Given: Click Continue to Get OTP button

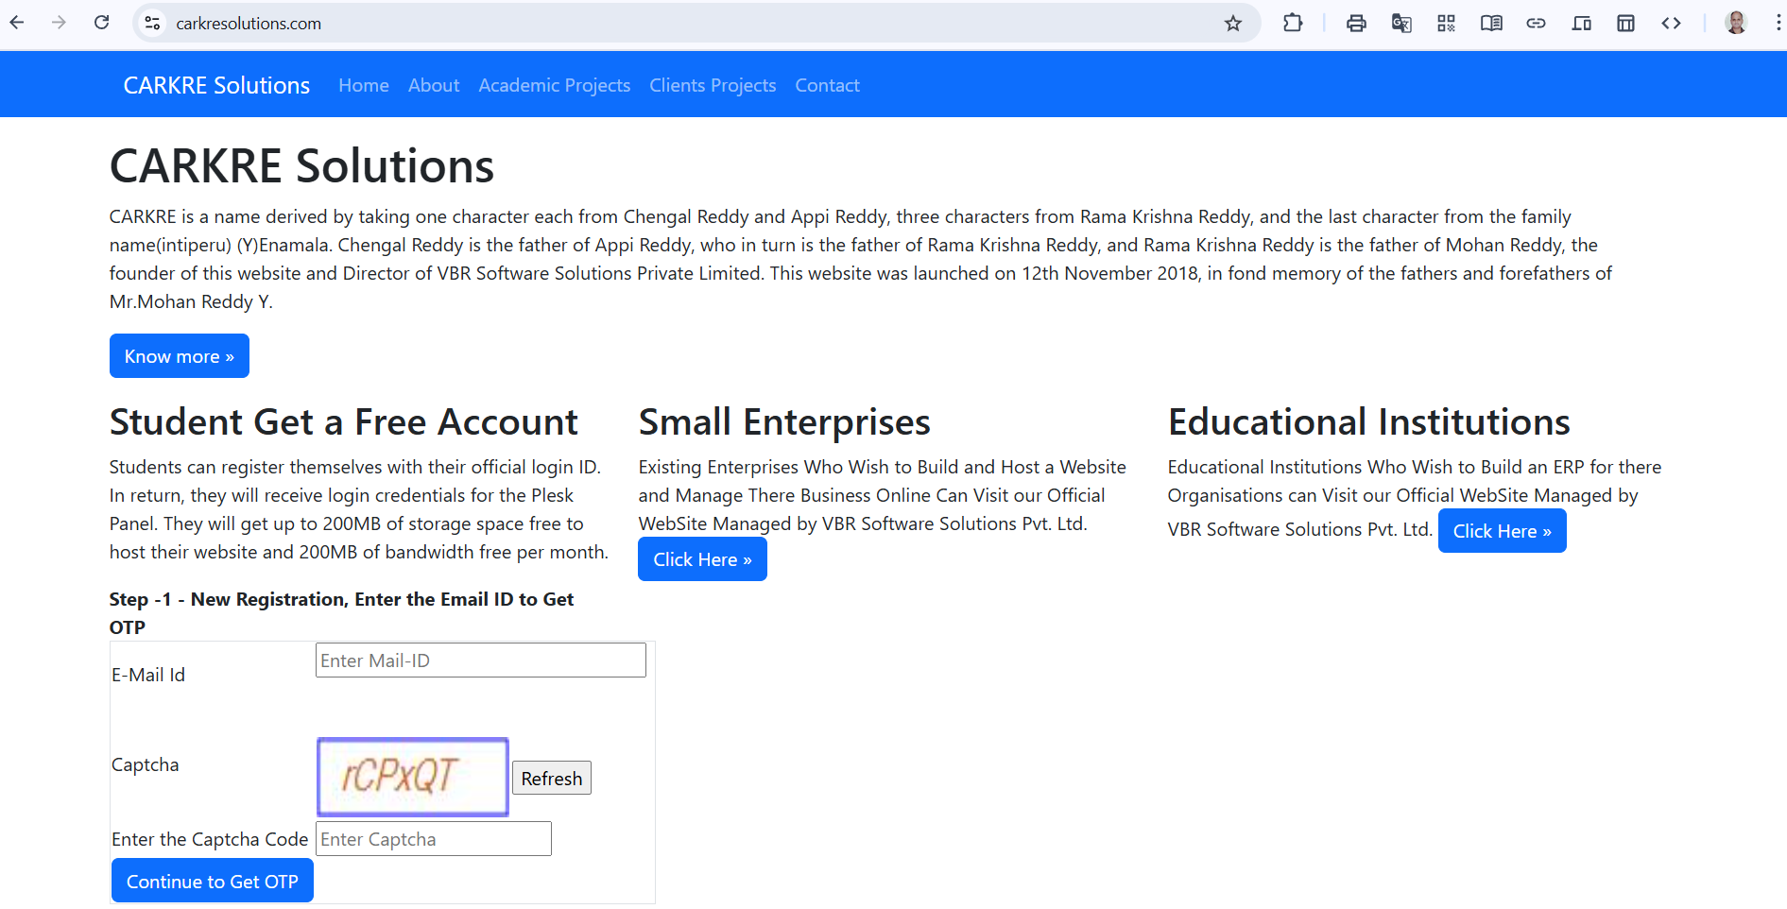Looking at the screenshot, I should [x=213, y=881].
